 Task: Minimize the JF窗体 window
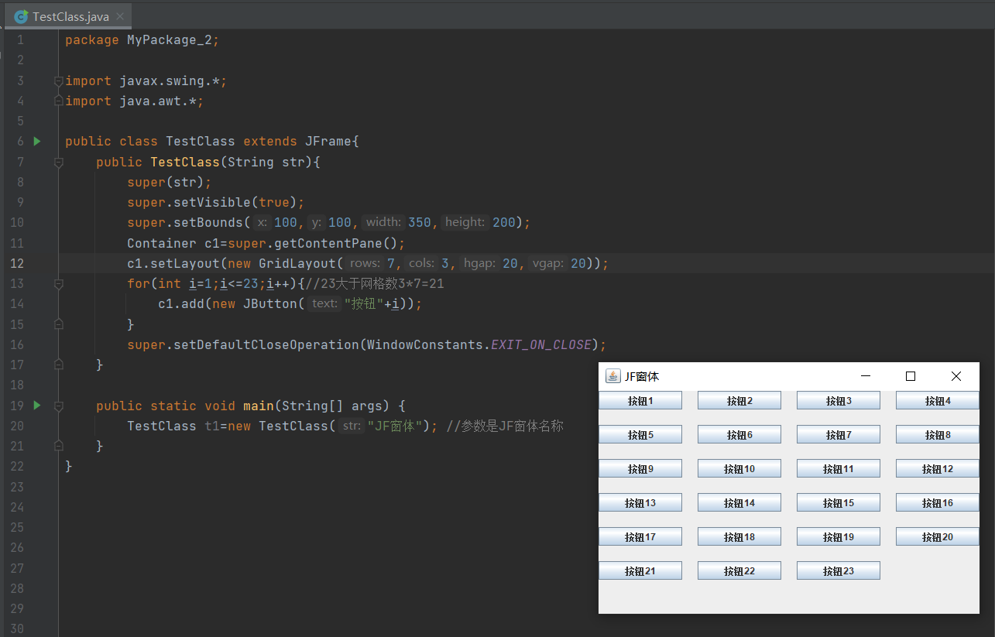[866, 376]
